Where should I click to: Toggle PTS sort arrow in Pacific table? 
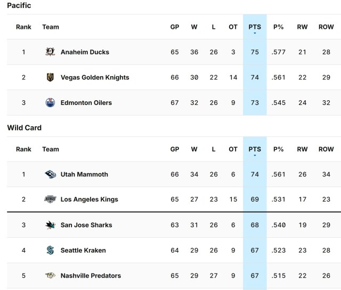(255, 33)
